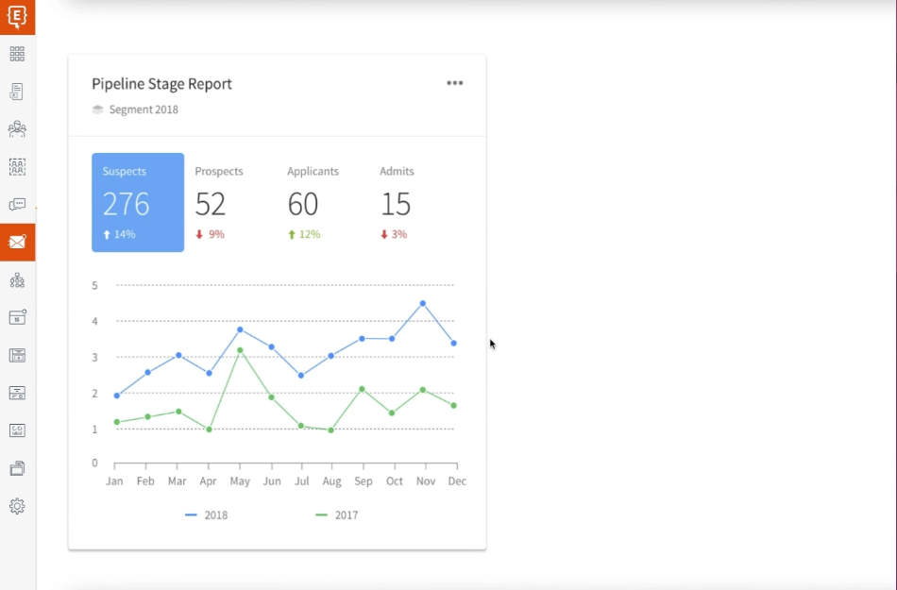Click the 14% increase indicator under Suspects

point(119,234)
